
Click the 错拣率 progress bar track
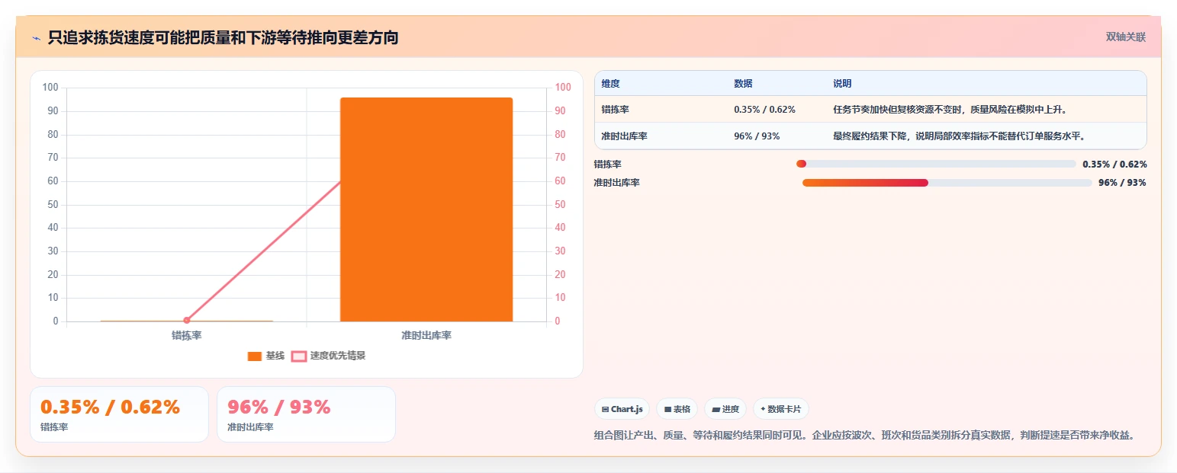[936, 164]
